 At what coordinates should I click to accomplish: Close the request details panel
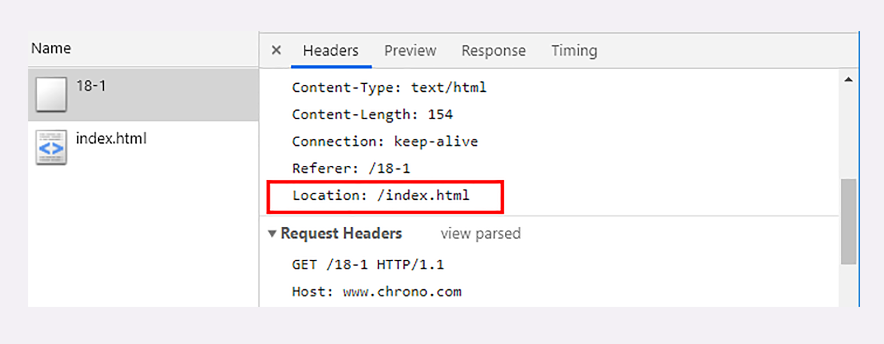tap(276, 50)
